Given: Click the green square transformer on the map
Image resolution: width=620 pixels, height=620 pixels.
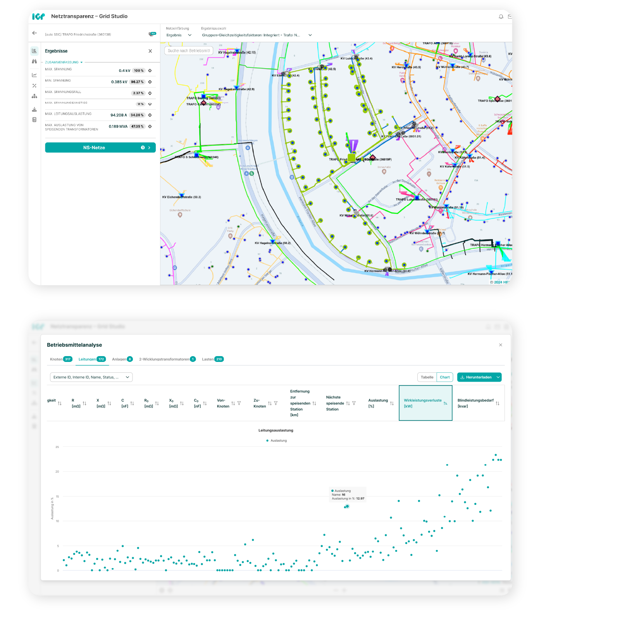Looking at the screenshot, I should coord(351,158).
